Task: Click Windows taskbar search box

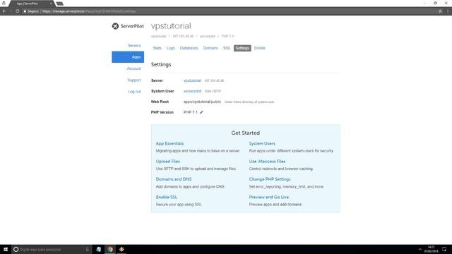Action: pyautogui.click(x=52, y=249)
